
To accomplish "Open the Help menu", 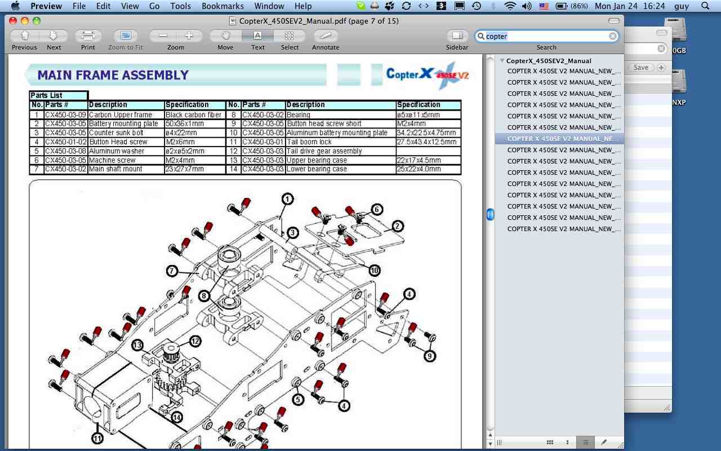I will tap(303, 6).
